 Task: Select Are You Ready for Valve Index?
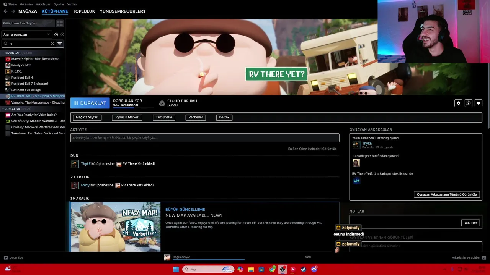(x=34, y=115)
